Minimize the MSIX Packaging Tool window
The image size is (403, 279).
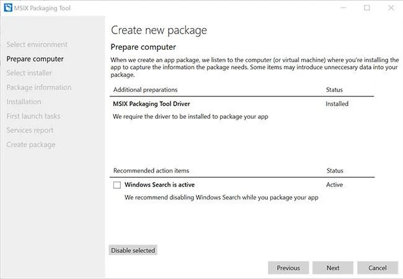coord(343,7)
